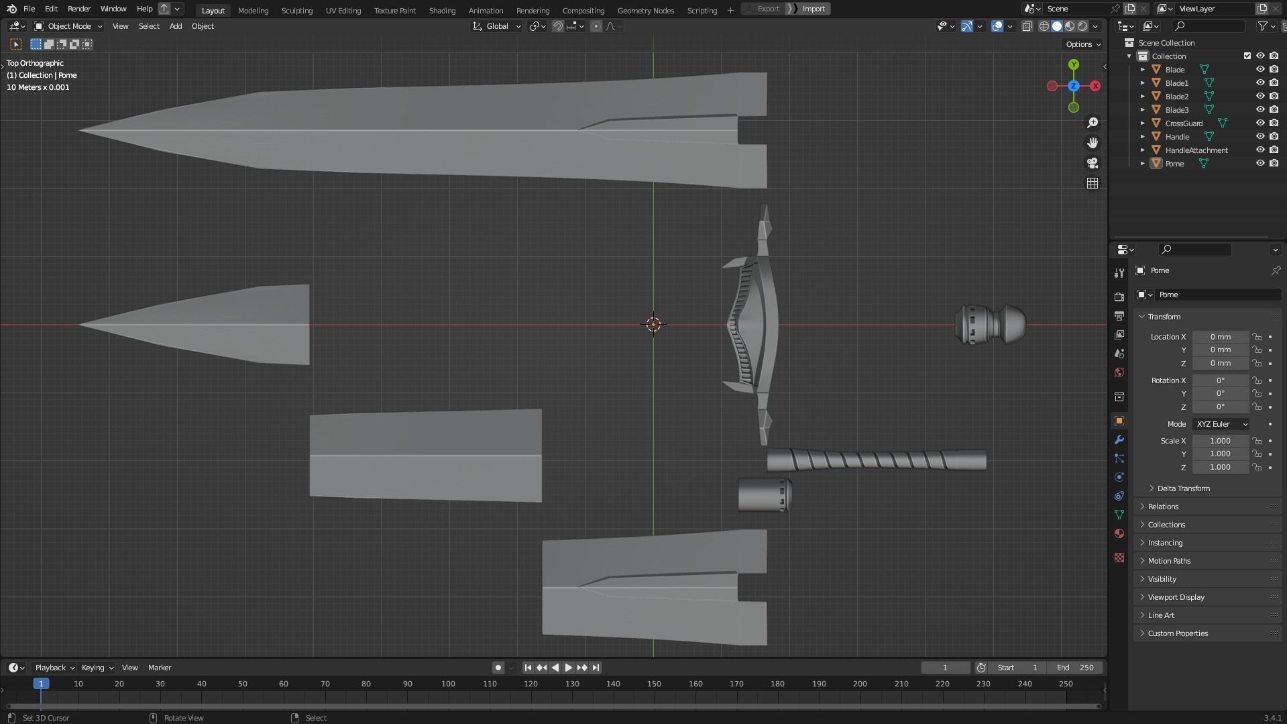This screenshot has height=724, width=1287.
Task: Open the Render properties tab
Action: [x=1119, y=297]
